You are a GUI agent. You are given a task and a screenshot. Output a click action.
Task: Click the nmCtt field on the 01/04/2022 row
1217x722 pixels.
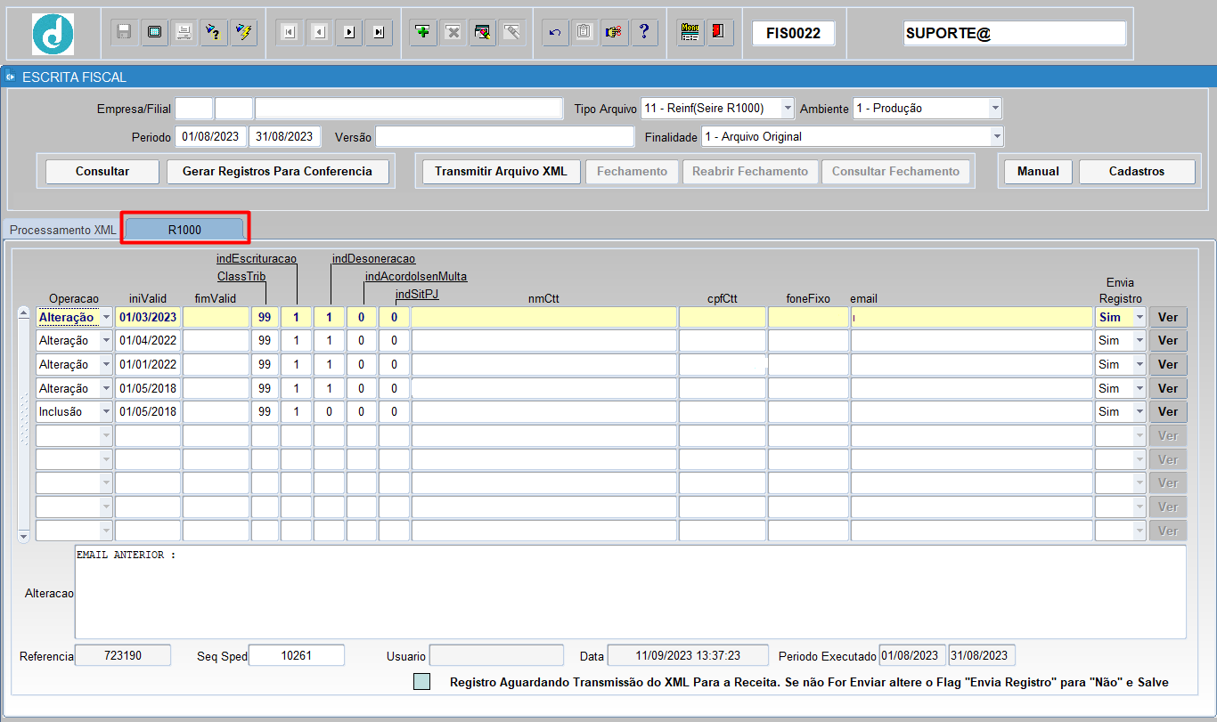pos(543,341)
